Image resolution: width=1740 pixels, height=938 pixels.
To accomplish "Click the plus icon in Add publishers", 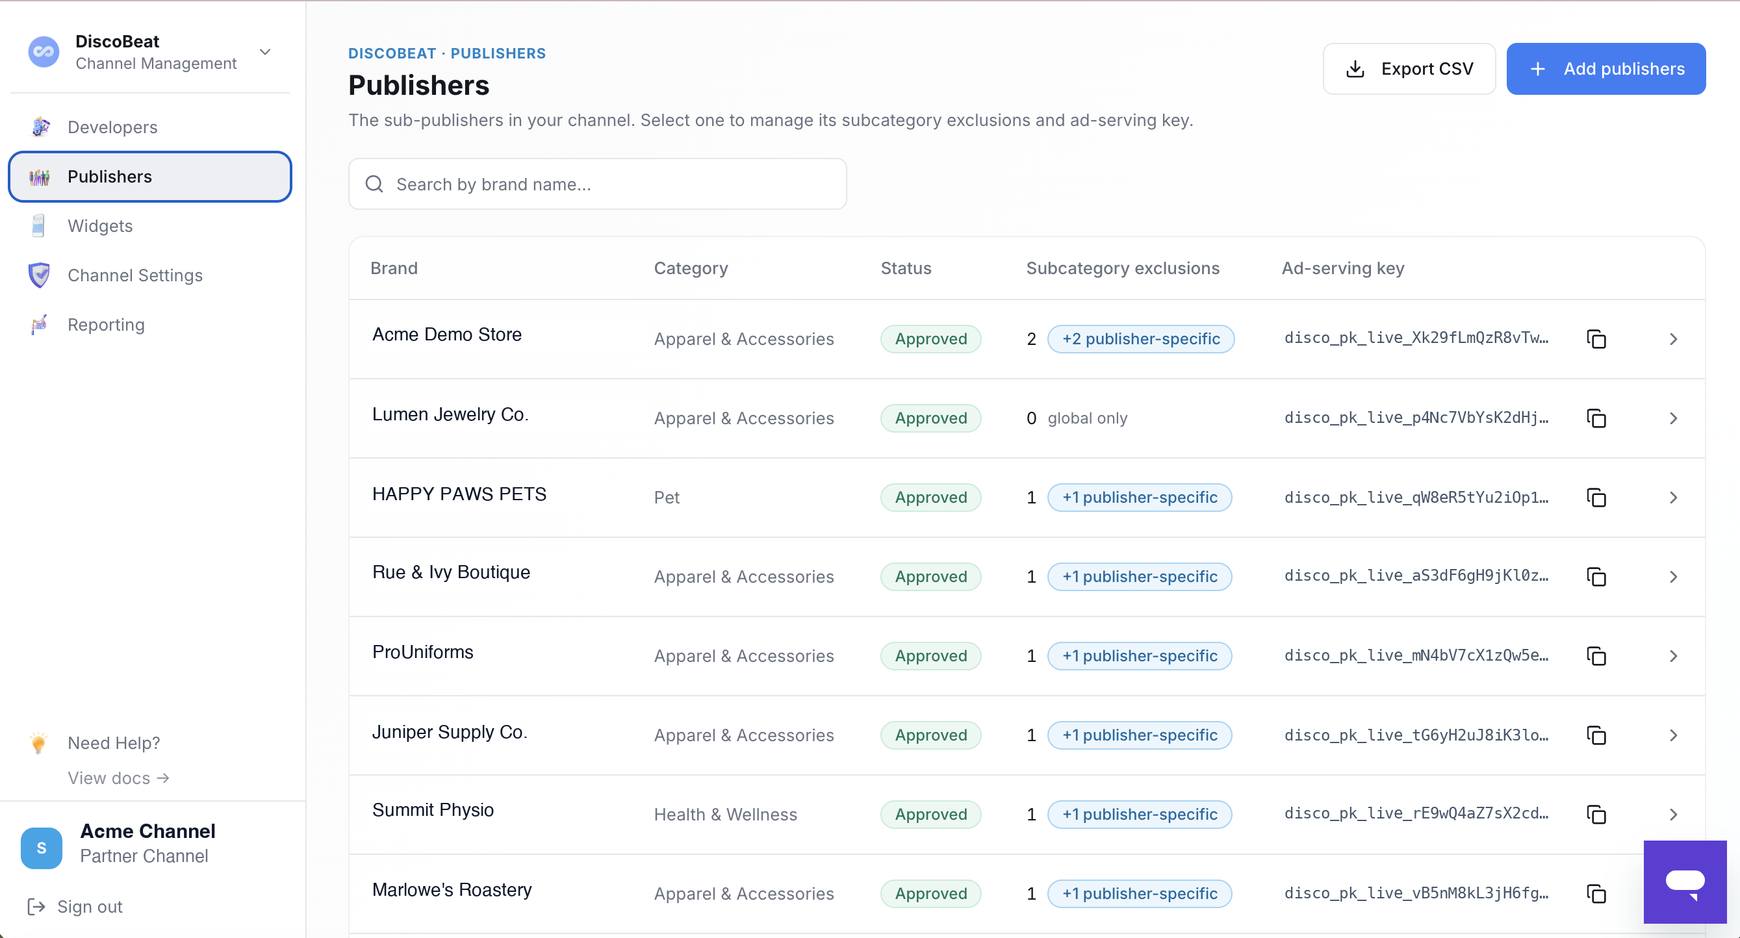I will tap(1537, 69).
